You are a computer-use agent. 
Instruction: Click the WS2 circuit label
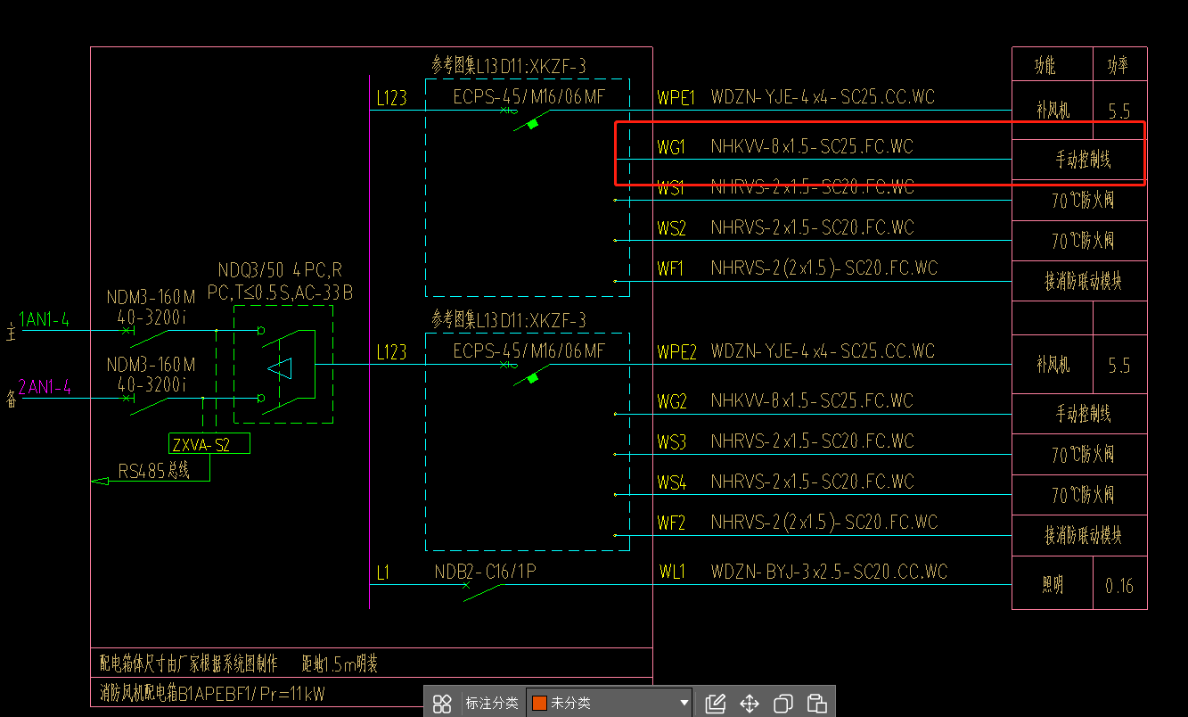click(x=672, y=228)
